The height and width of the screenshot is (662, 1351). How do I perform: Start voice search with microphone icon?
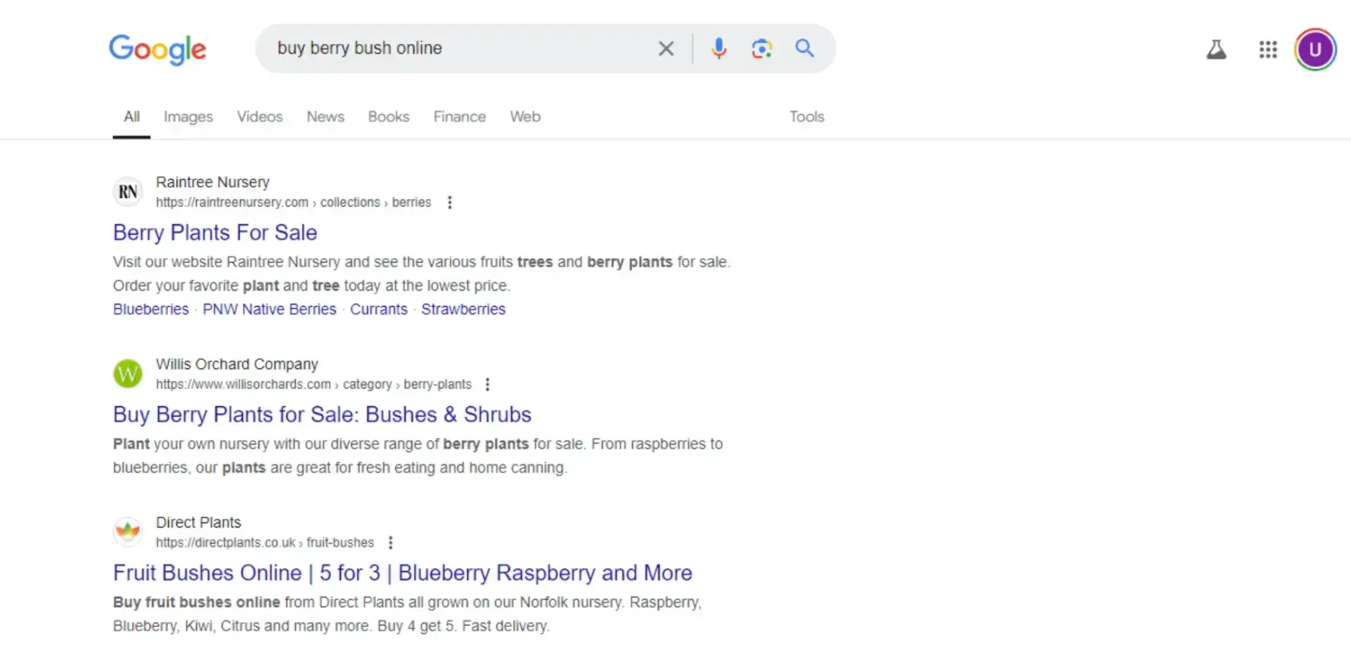coord(719,49)
